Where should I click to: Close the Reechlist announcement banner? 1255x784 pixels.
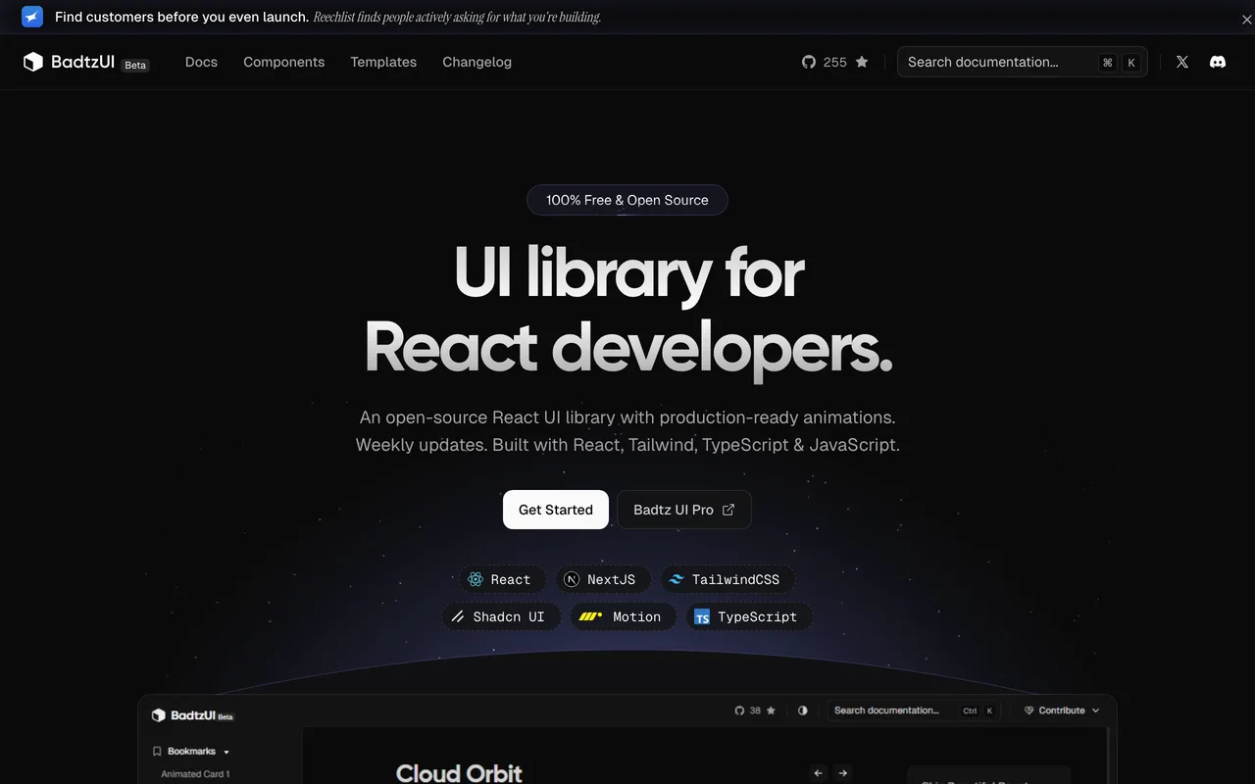[1247, 20]
